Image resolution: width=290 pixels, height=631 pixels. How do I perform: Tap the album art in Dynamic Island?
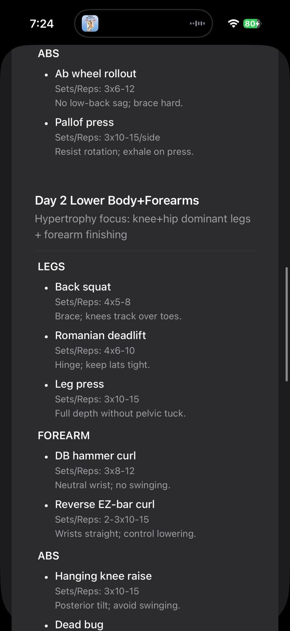(x=90, y=24)
